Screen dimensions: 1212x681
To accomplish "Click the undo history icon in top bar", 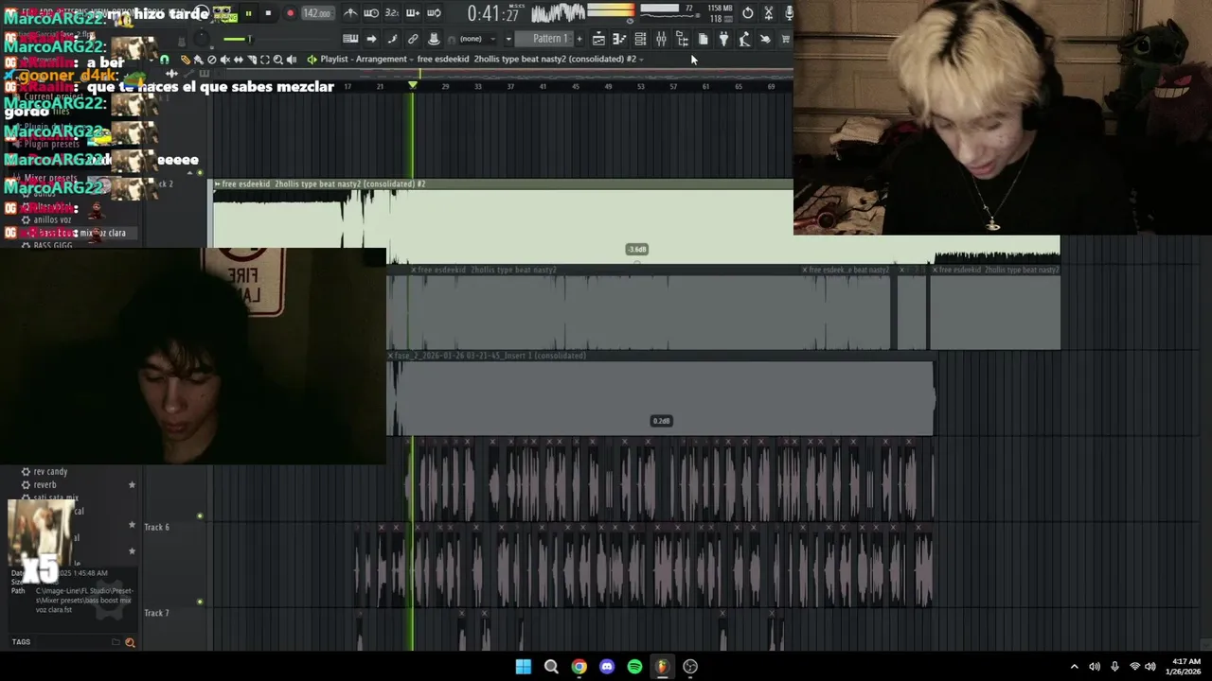I will click(x=748, y=13).
